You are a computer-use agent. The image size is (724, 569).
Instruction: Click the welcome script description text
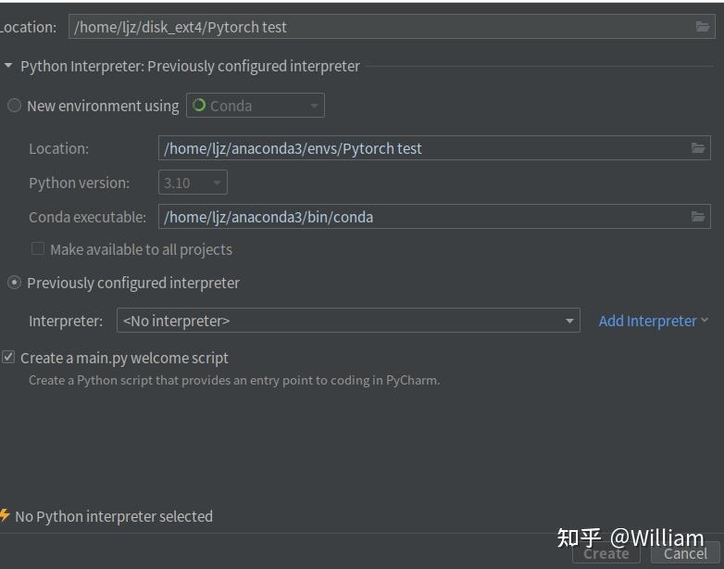coord(234,380)
